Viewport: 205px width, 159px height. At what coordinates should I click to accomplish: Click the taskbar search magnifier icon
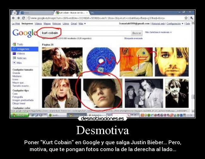pyautogui.click(x=128, y=115)
